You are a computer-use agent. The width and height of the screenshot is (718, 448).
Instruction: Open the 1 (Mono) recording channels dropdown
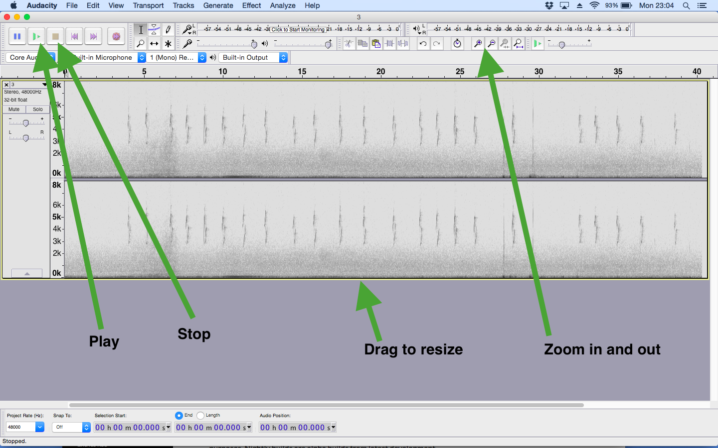pyautogui.click(x=177, y=57)
